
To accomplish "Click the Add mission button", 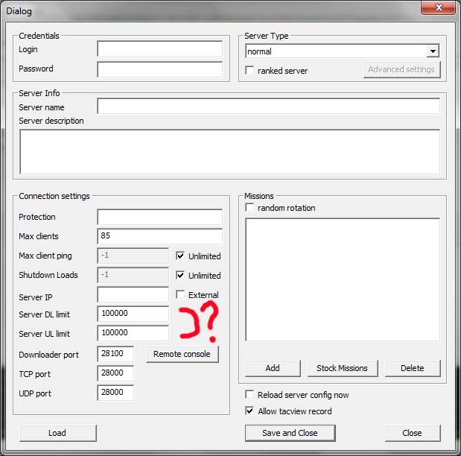I will coord(273,368).
